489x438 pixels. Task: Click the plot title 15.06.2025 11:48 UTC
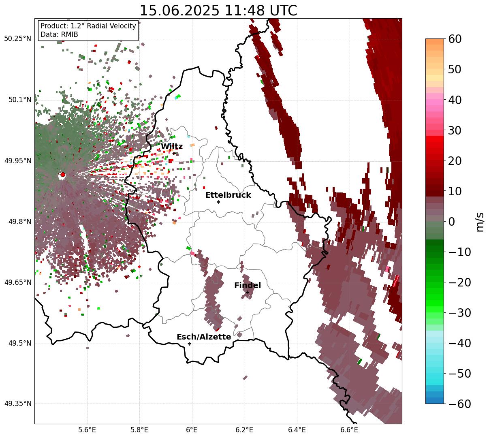(218, 11)
